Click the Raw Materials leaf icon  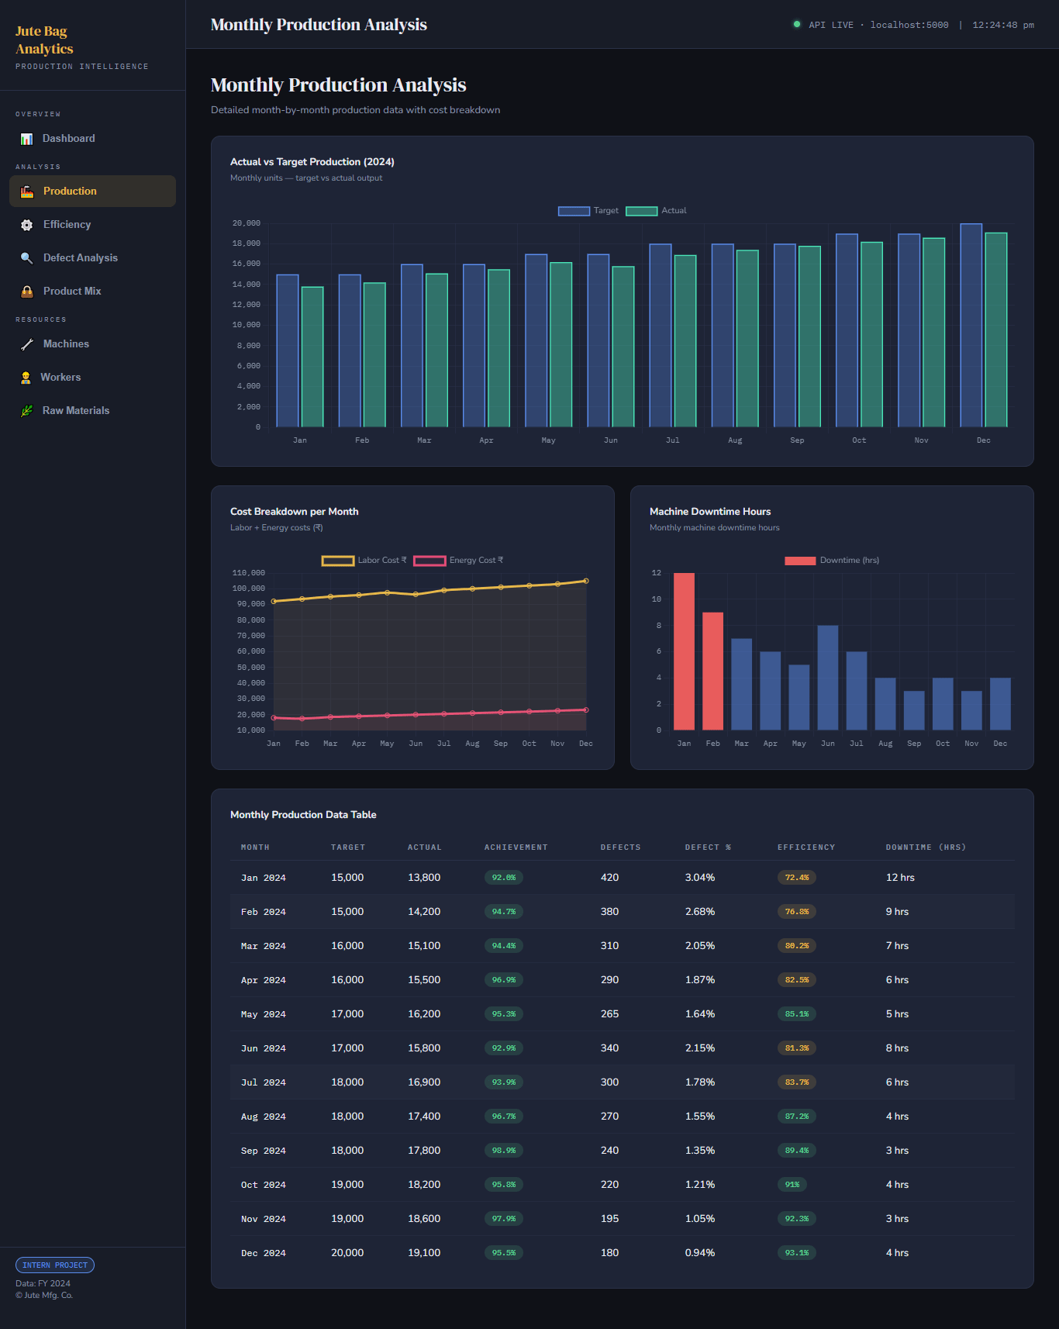(26, 411)
